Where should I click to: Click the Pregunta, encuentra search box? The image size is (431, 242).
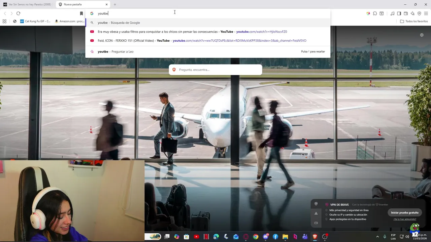click(x=215, y=70)
